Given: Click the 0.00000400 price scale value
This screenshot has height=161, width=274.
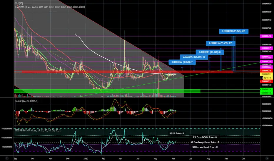Looking at the screenshot, I should pyautogui.click(x=266, y=44).
